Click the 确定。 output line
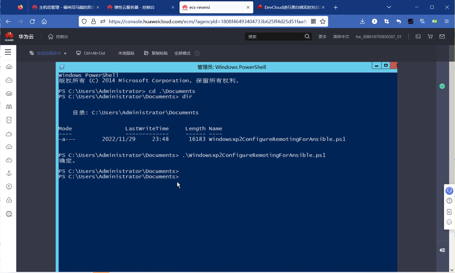 tap(67, 160)
